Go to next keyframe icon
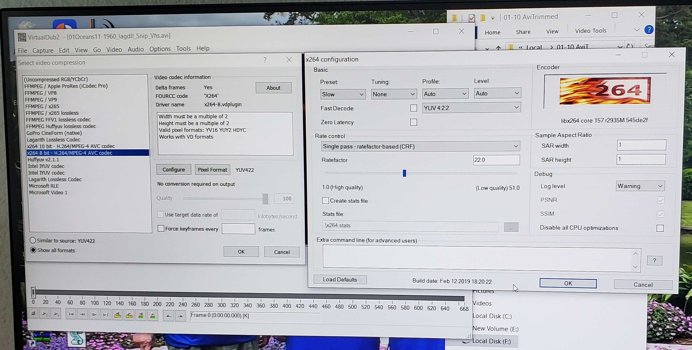 (x=129, y=315)
